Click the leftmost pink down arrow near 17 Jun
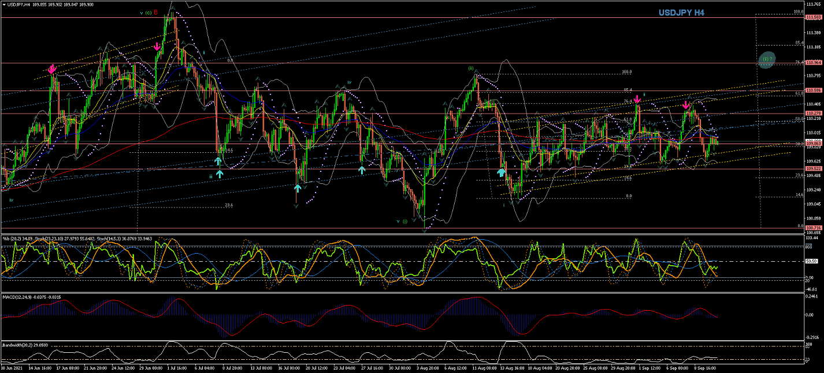The image size is (824, 373). [x=52, y=69]
